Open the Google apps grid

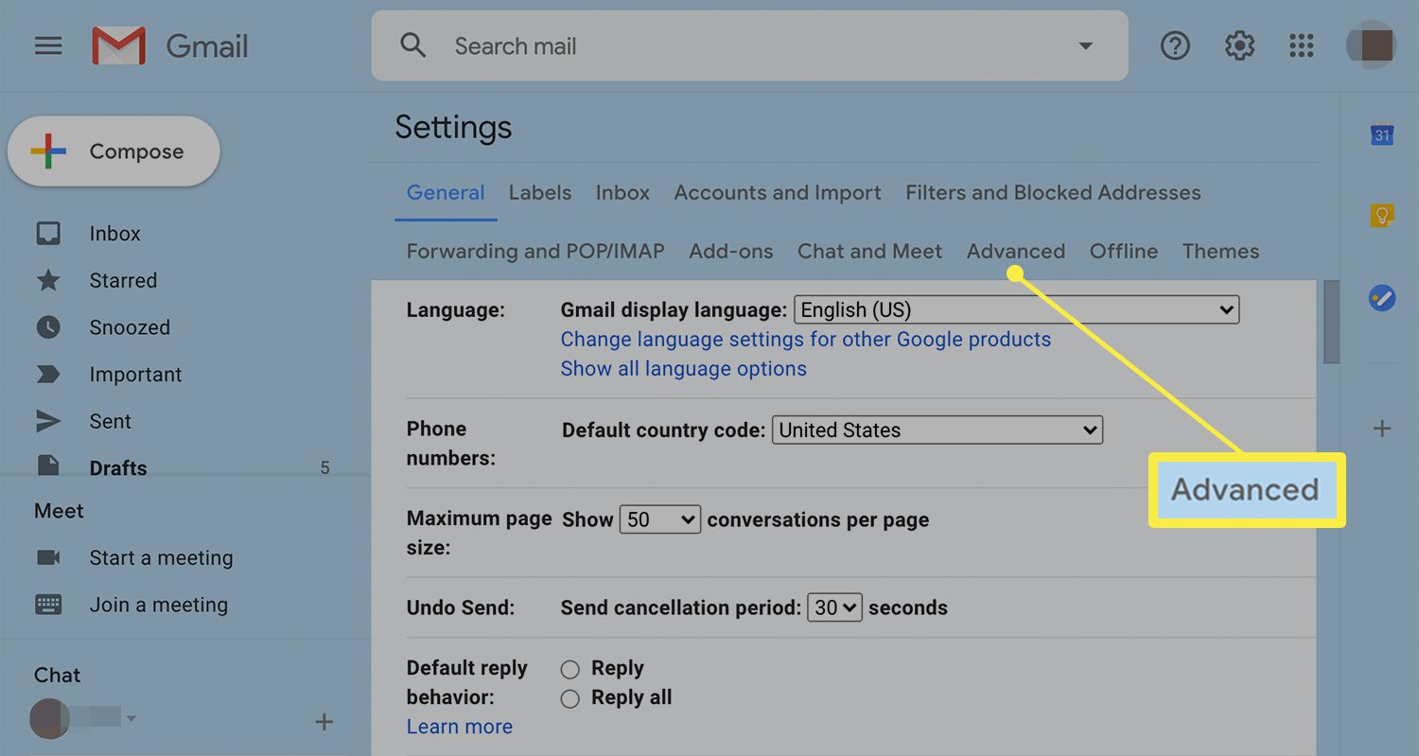(x=1302, y=45)
